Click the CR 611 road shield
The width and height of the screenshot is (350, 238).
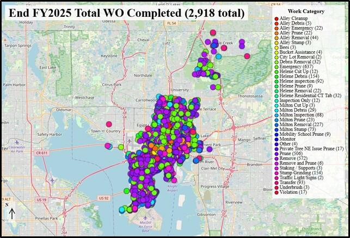pyautogui.click(x=41, y=153)
